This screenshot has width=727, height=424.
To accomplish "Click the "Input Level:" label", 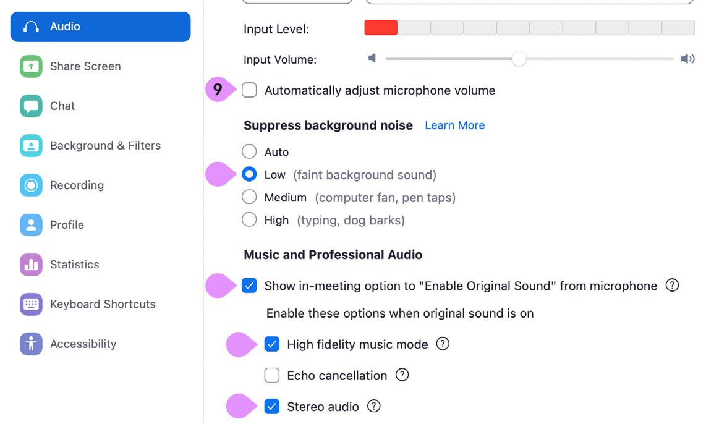I will [x=276, y=29].
